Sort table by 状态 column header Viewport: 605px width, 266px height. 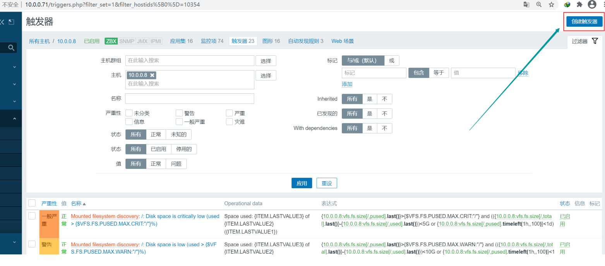pyautogui.click(x=565, y=204)
